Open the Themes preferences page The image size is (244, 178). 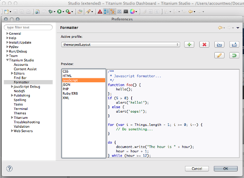(20, 113)
